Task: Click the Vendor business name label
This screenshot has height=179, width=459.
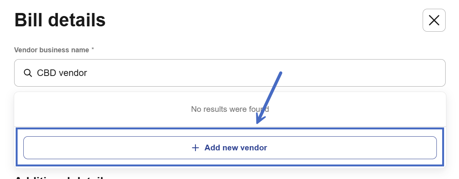Action: coord(51,50)
